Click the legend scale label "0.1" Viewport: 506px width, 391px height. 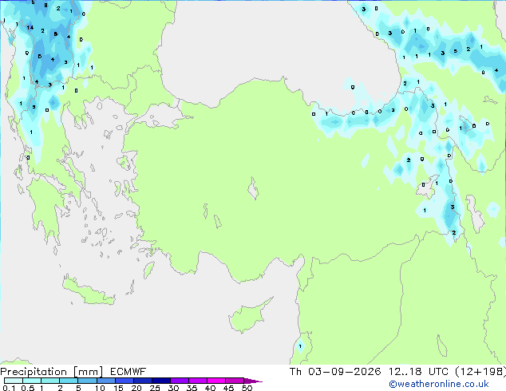click(x=9, y=388)
